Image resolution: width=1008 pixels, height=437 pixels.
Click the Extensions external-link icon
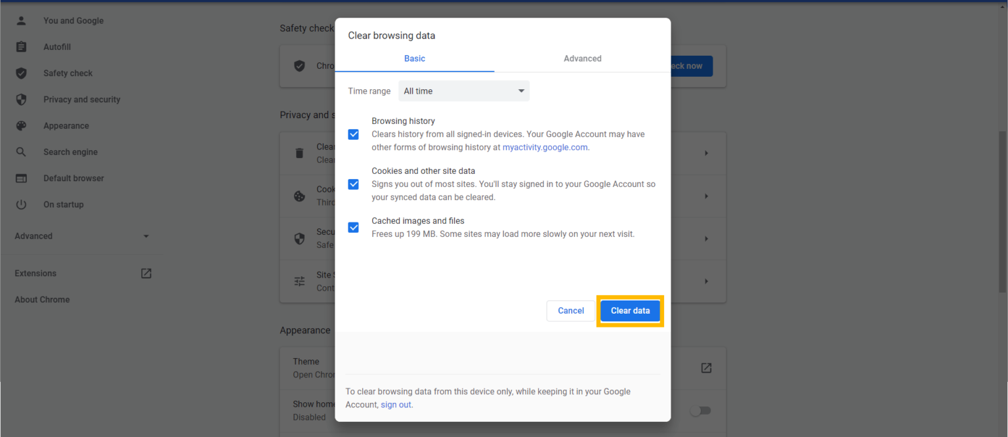pos(146,273)
